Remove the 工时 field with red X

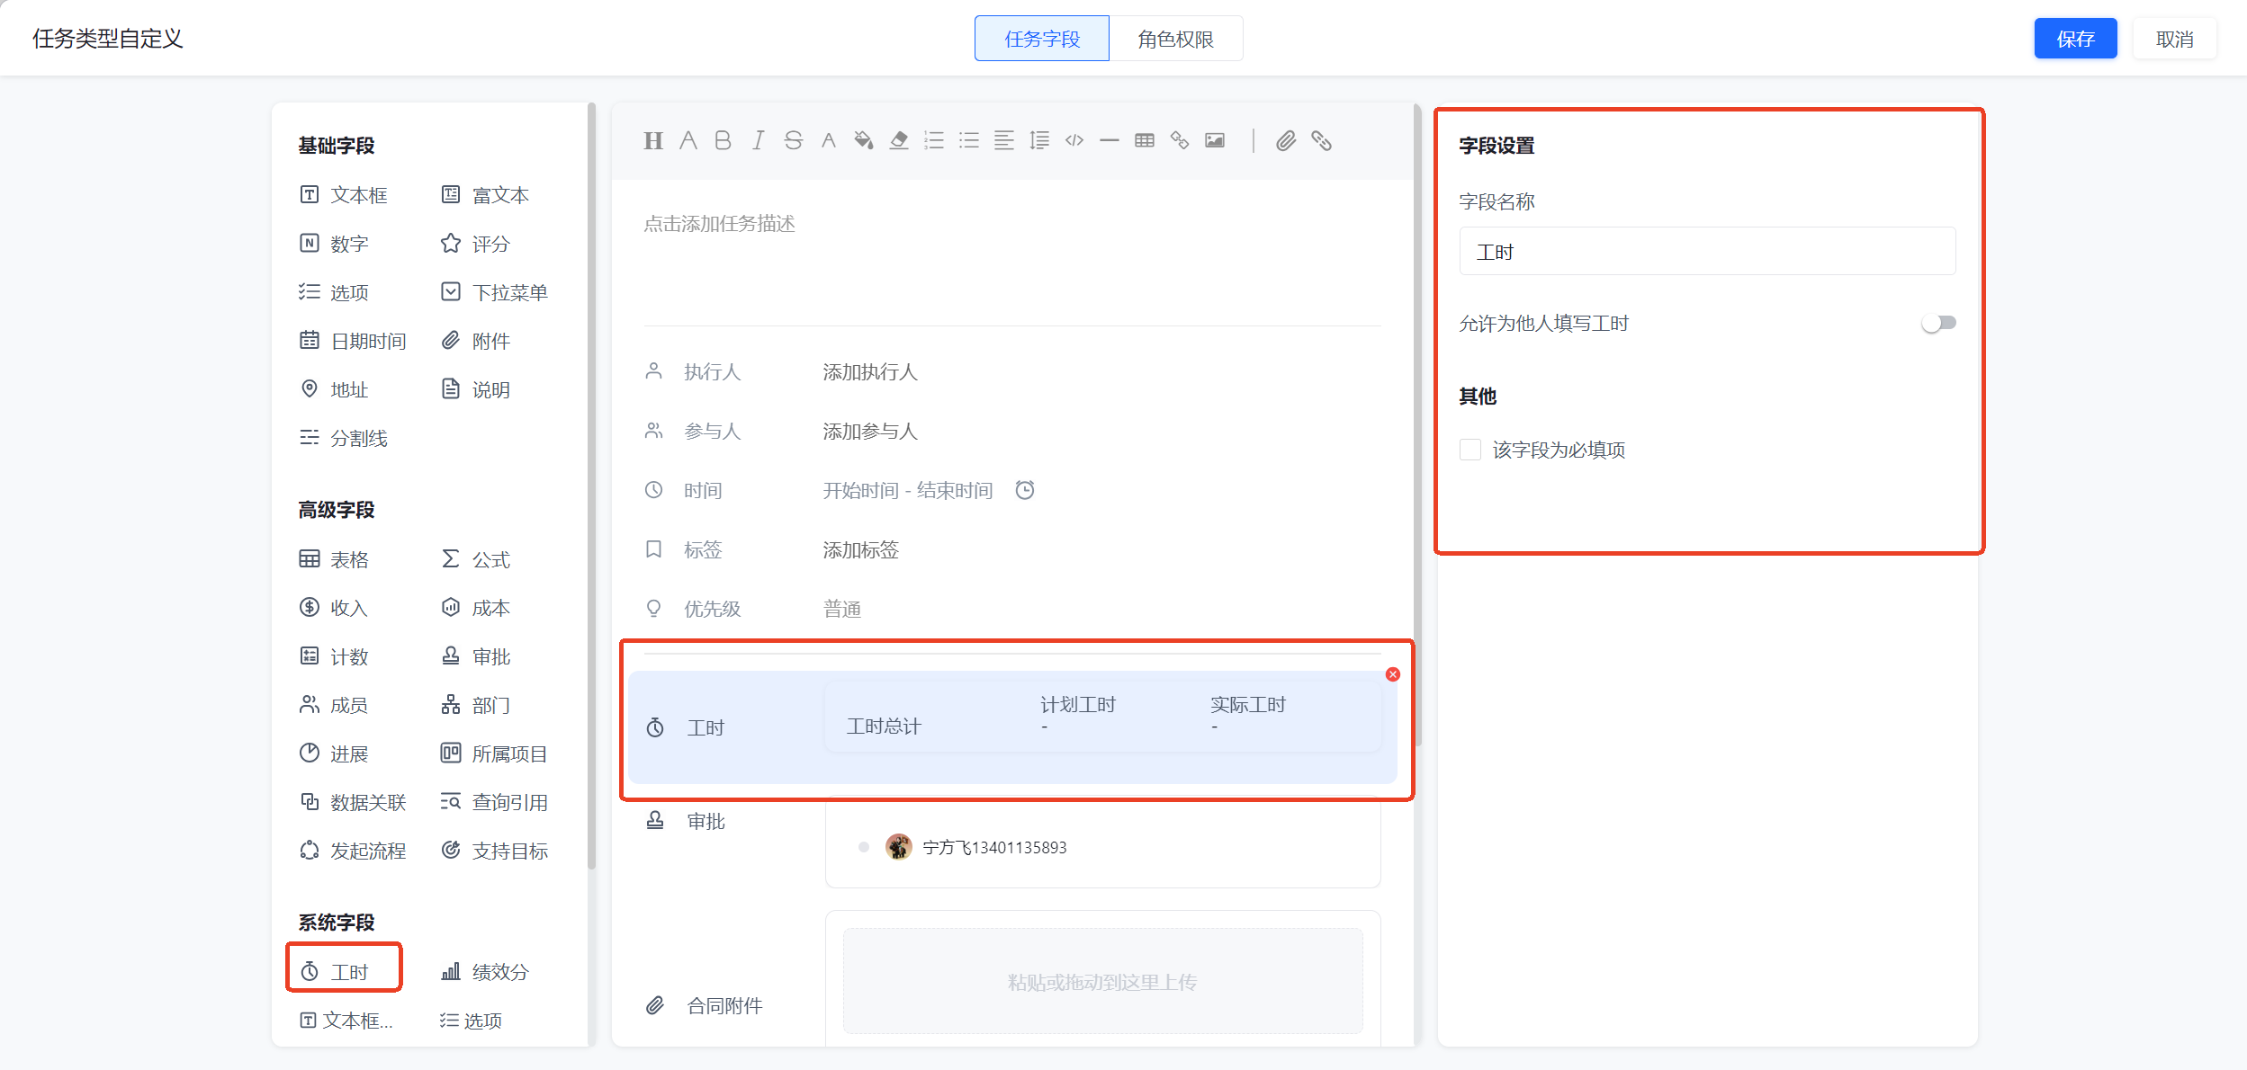click(x=1393, y=674)
